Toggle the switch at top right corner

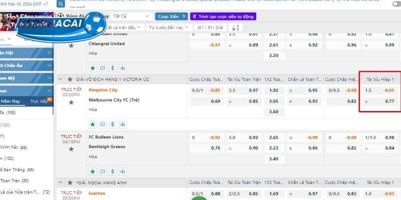[396, 4]
